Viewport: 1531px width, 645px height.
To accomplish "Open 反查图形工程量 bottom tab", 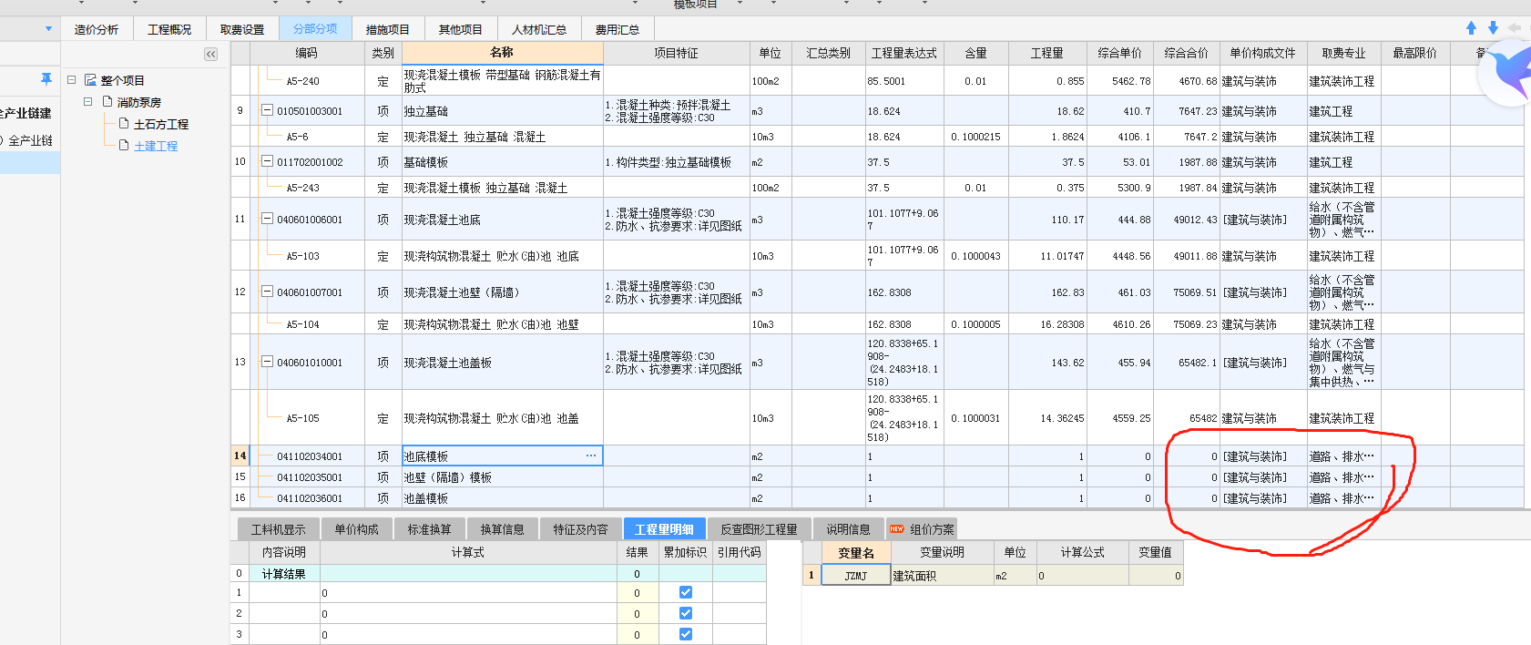I will pos(760,529).
